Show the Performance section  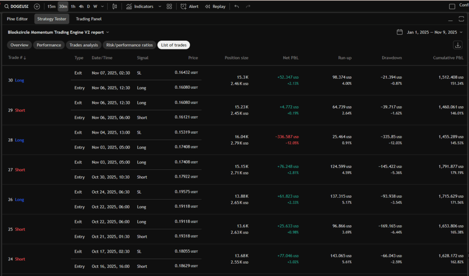tap(49, 45)
